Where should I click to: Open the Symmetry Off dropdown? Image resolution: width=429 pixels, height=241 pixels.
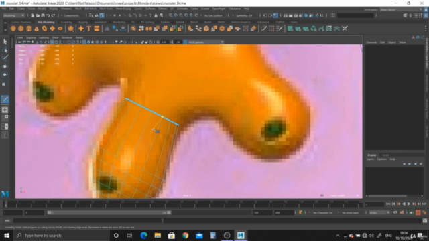pyautogui.click(x=246, y=15)
